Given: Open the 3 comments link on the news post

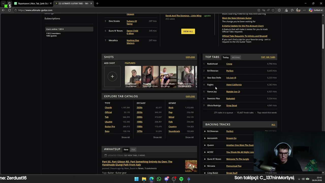Looking at the screenshot, I should point(151,169).
